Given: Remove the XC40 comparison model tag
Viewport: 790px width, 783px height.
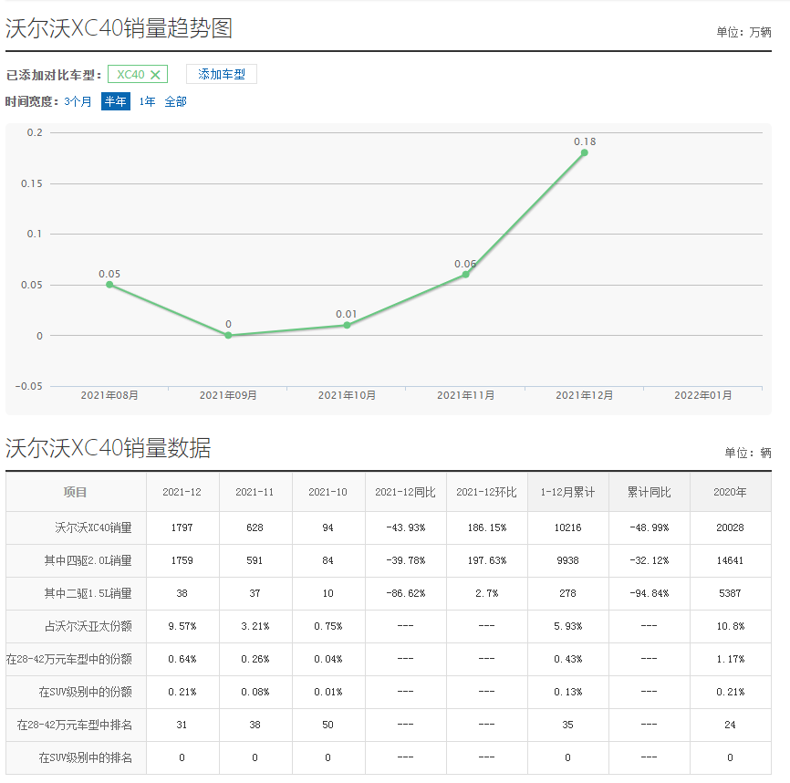Looking at the screenshot, I should [155, 75].
